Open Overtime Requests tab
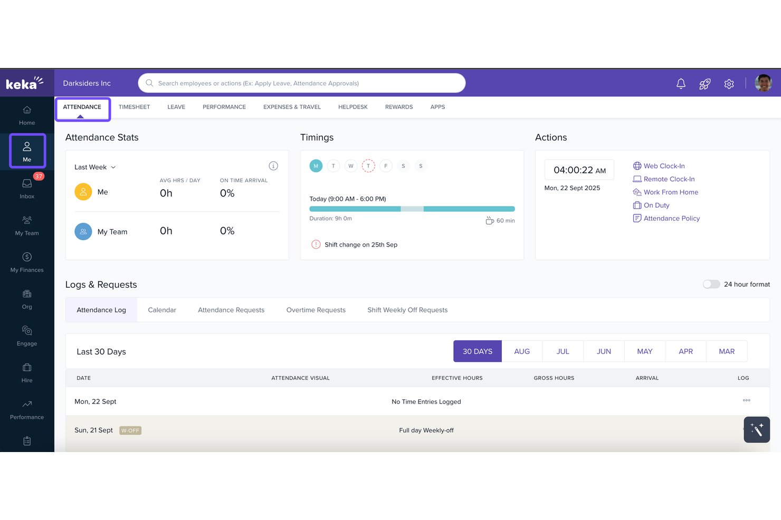 pyautogui.click(x=316, y=310)
